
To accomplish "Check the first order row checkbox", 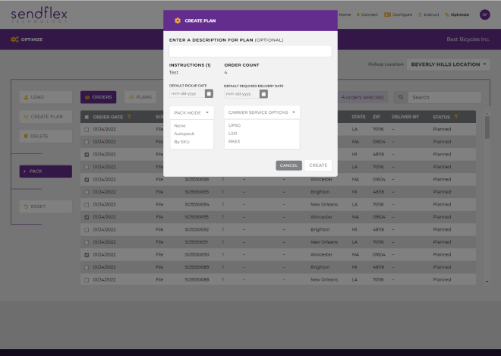I will point(87,129).
